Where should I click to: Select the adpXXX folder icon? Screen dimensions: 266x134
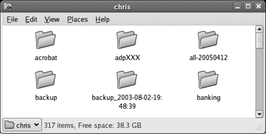[127, 40]
